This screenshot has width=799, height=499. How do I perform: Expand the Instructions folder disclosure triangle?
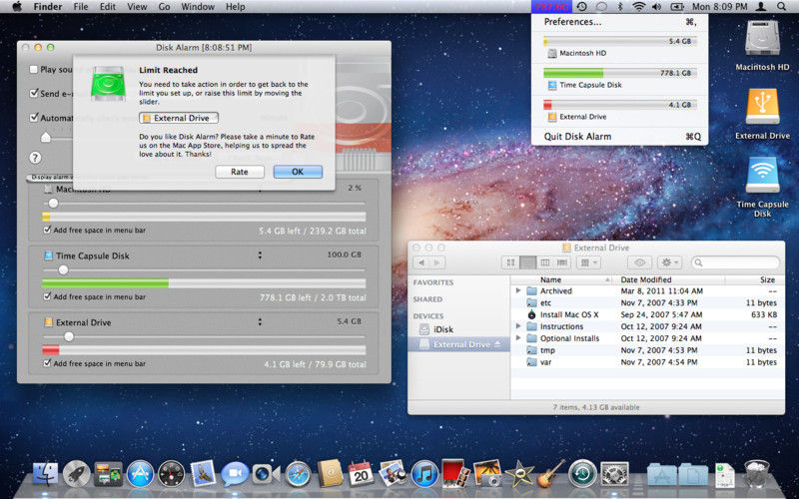(x=518, y=326)
